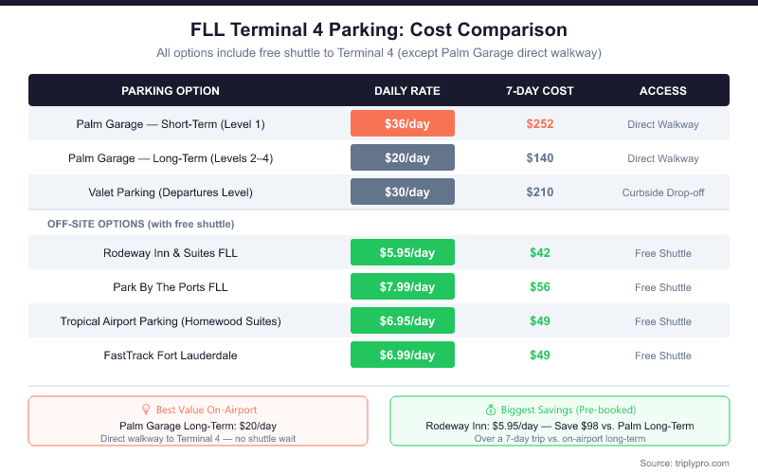
Task: Click the money bag icon beside Biggest Savings
Action: pos(491,410)
